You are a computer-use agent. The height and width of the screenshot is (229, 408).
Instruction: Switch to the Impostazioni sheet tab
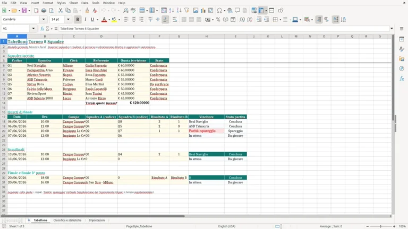point(97,220)
